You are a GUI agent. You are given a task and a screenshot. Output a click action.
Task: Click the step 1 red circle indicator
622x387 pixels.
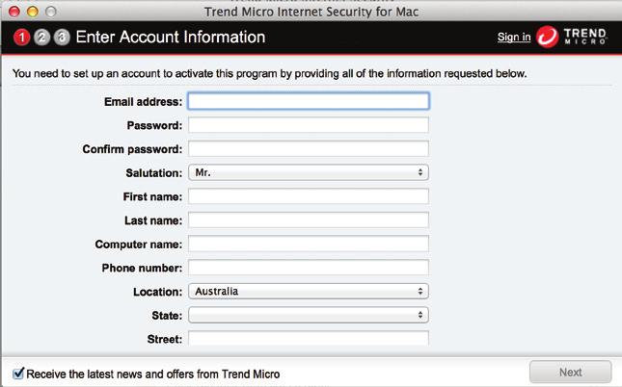click(22, 38)
